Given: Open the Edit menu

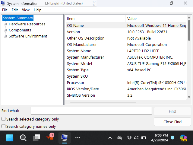Looking at the screenshot, I should [15, 10].
